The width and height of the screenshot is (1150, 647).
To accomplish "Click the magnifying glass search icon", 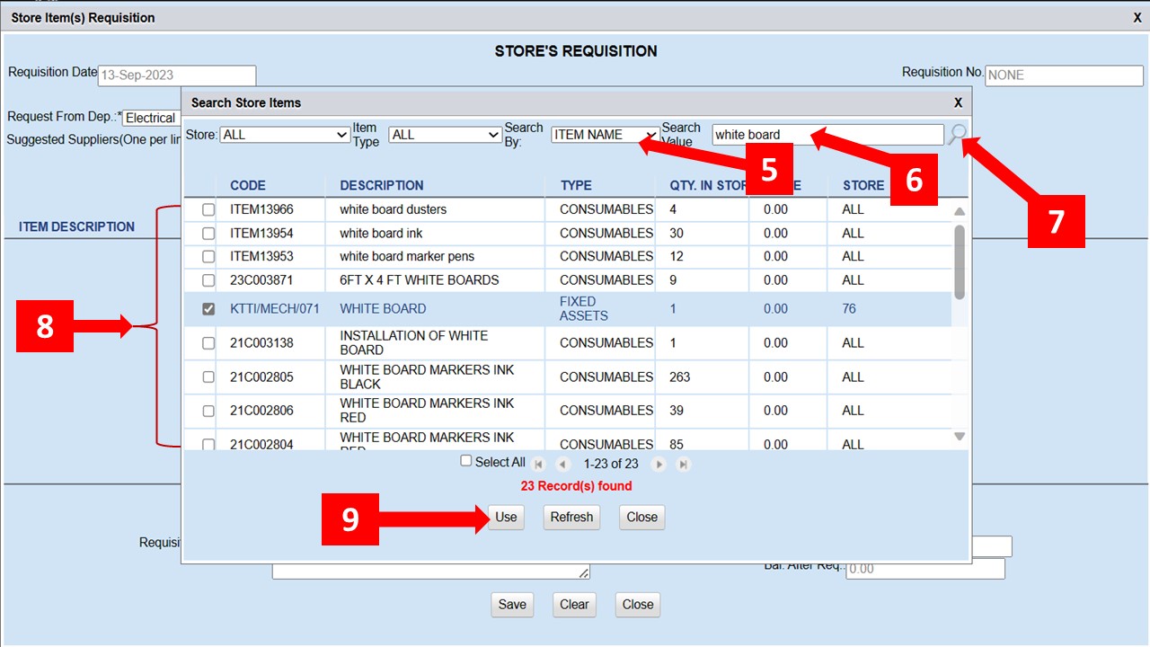I will 957,135.
